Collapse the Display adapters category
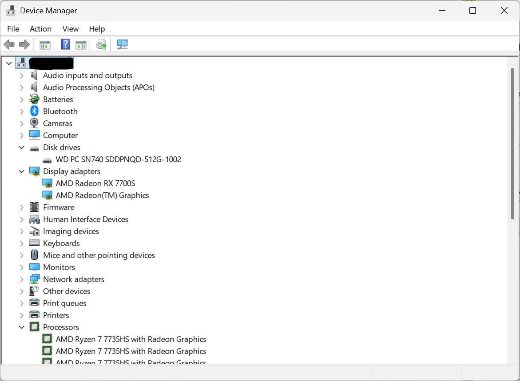The width and height of the screenshot is (520, 381). pos(21,171)
